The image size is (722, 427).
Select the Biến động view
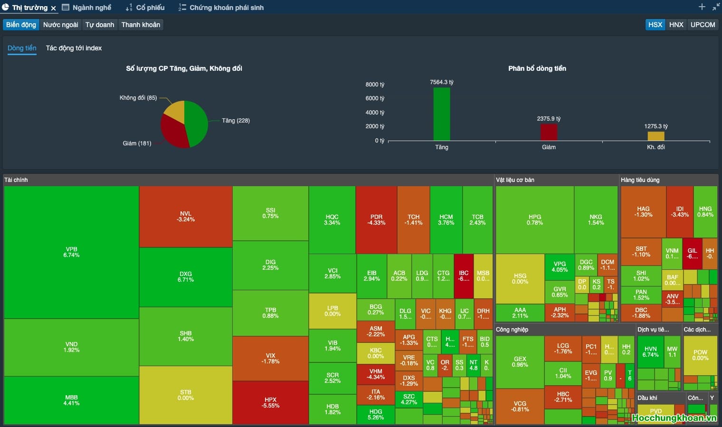pos(21,25)
